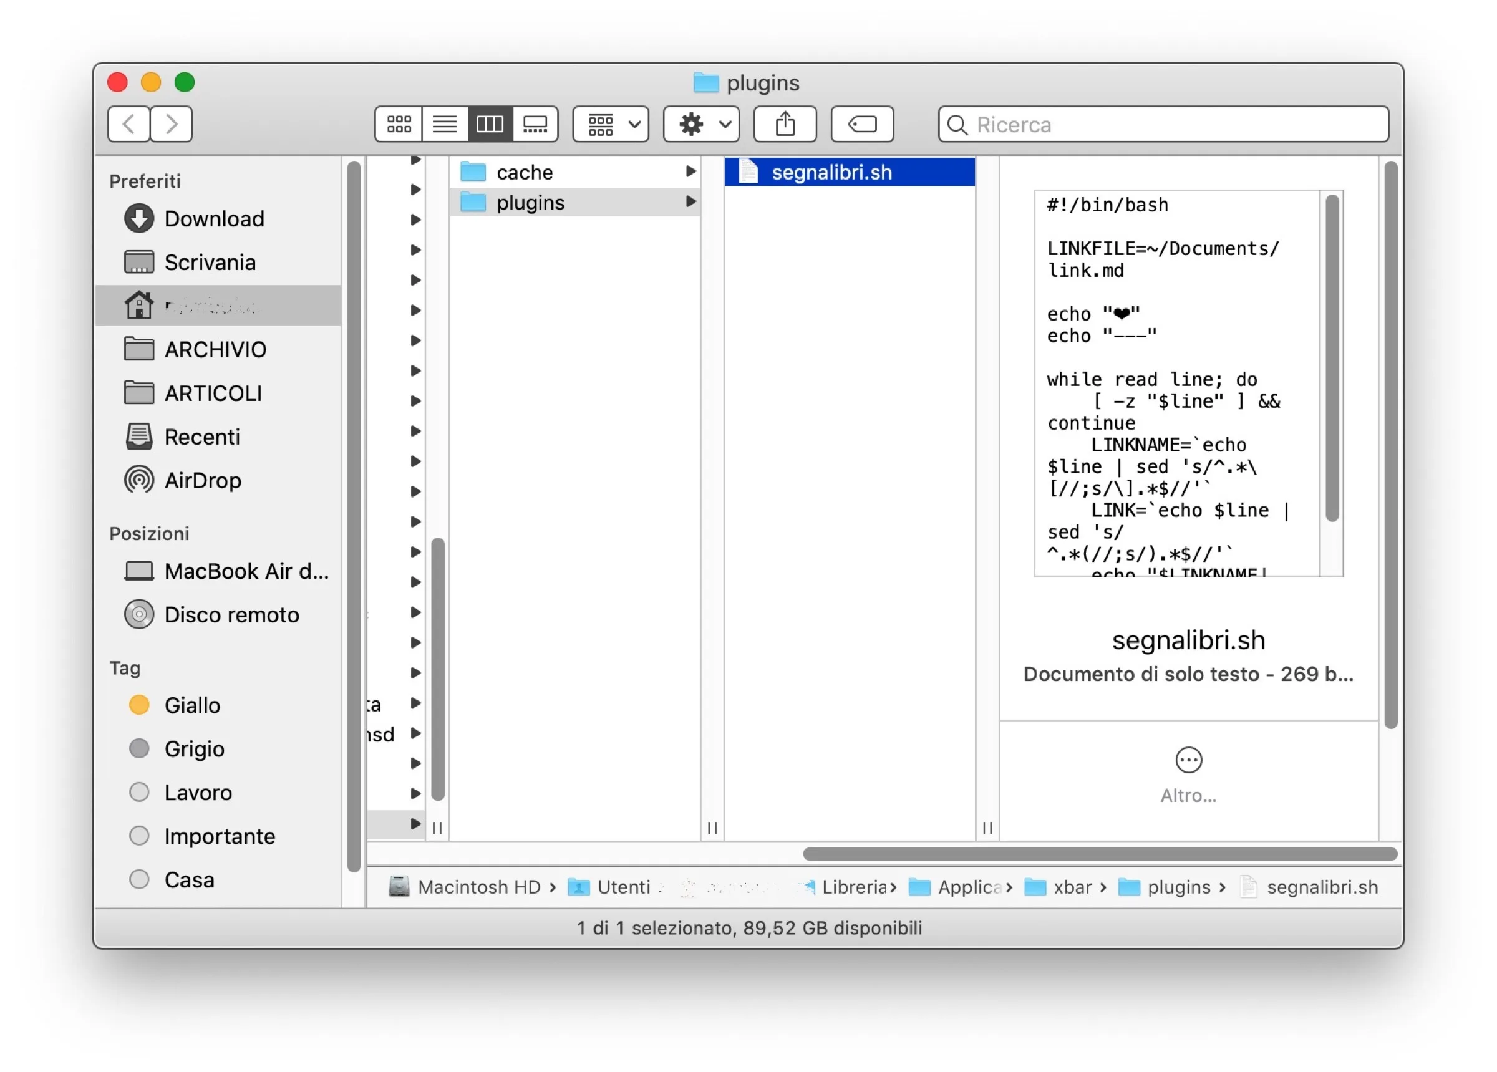Open xbar from the path bar
Viewport: 1497px width, 1072px height.
tap(1070, 887)
